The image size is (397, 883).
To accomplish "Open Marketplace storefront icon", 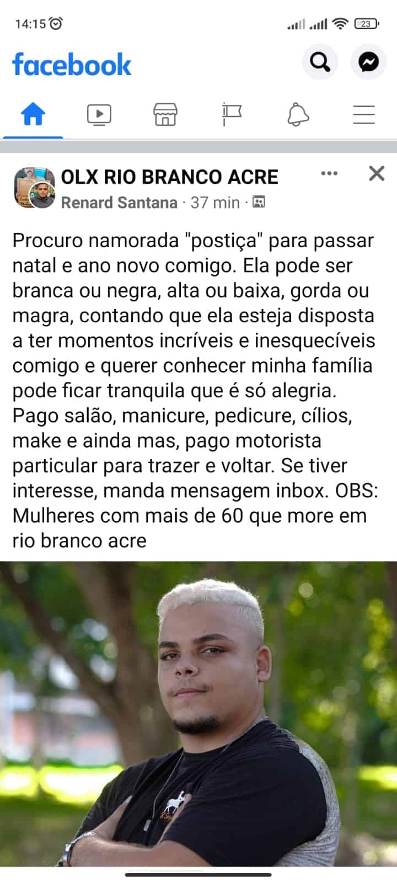I will click(165, 115).
